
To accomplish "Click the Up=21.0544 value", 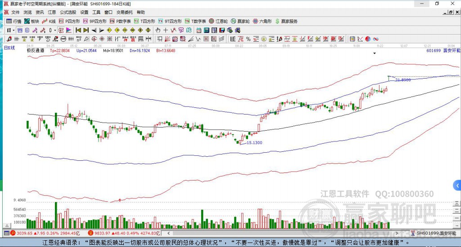I will click(x=86, y=50).
